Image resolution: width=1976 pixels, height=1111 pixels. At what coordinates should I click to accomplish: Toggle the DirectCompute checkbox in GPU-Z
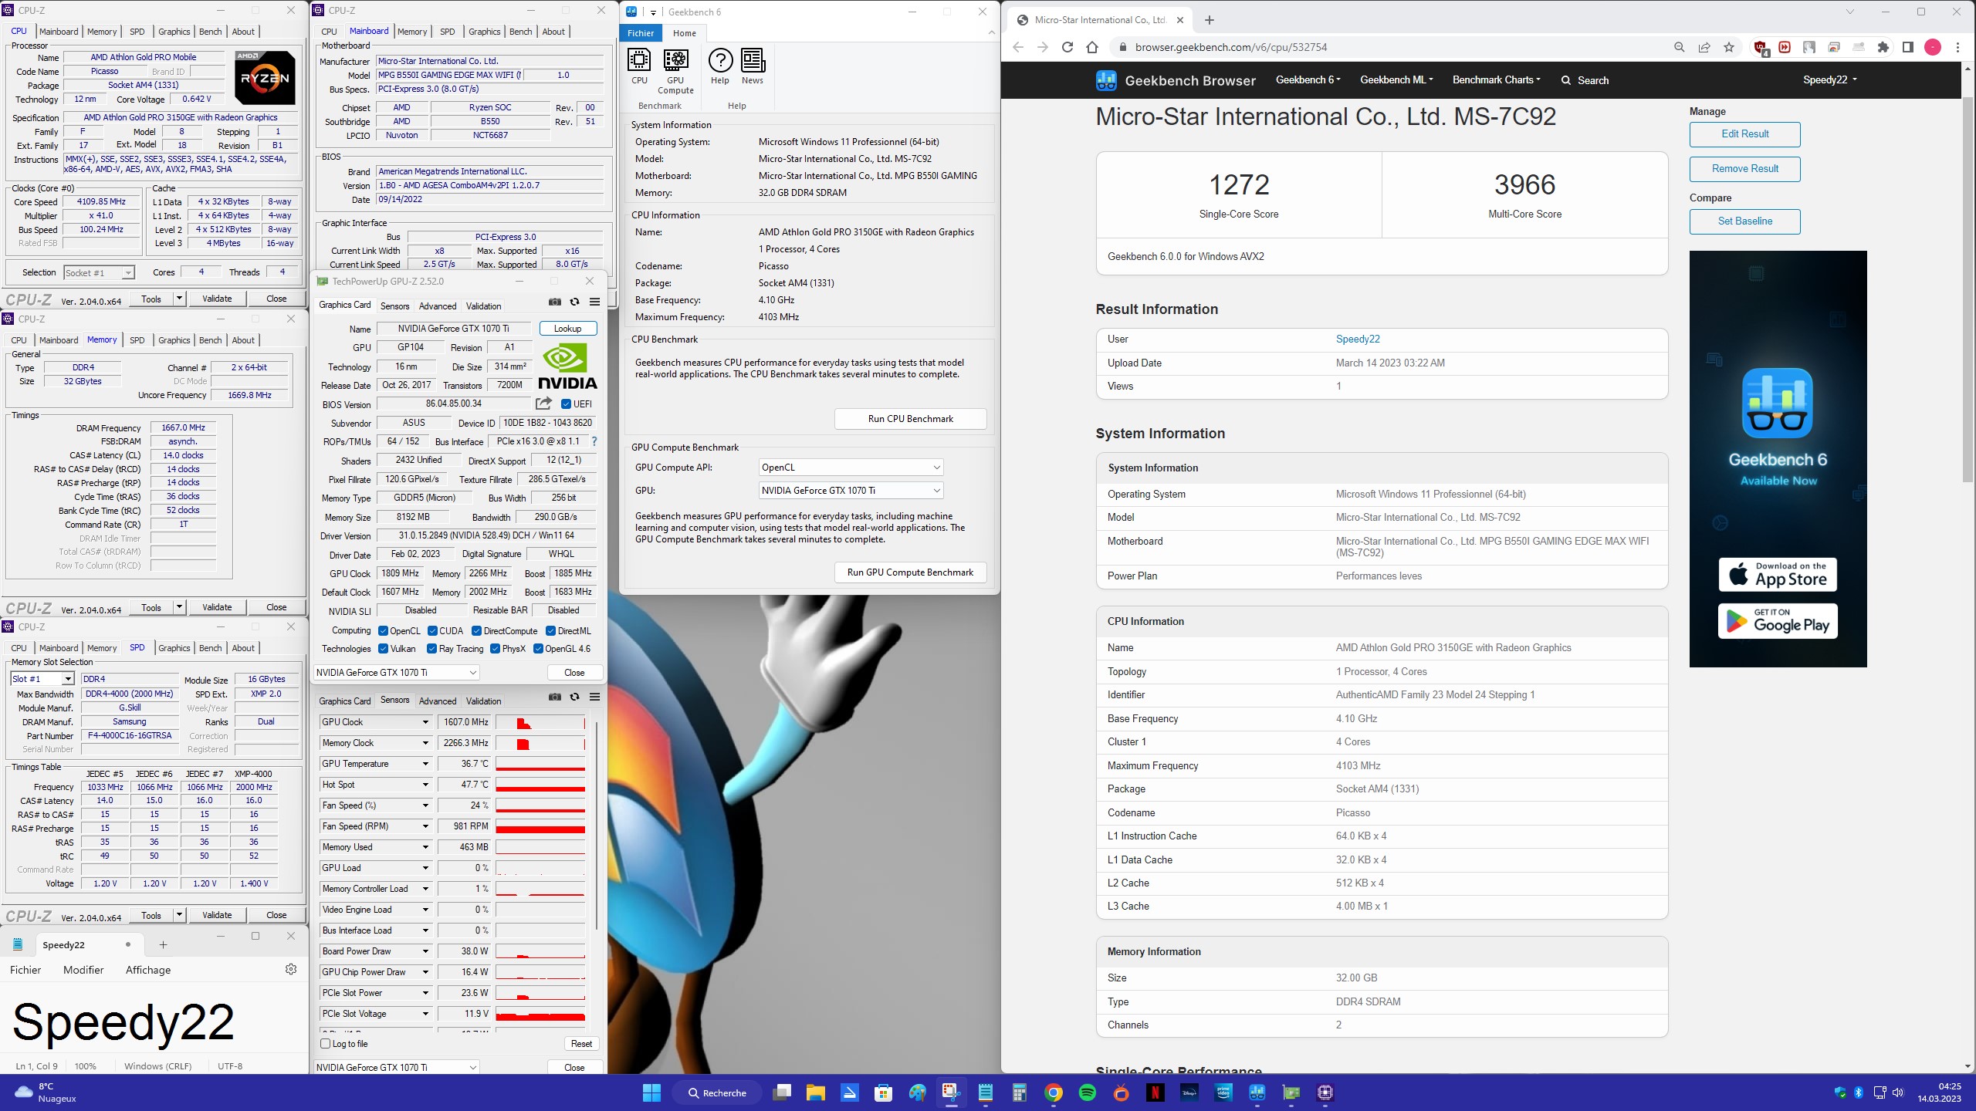476,630
